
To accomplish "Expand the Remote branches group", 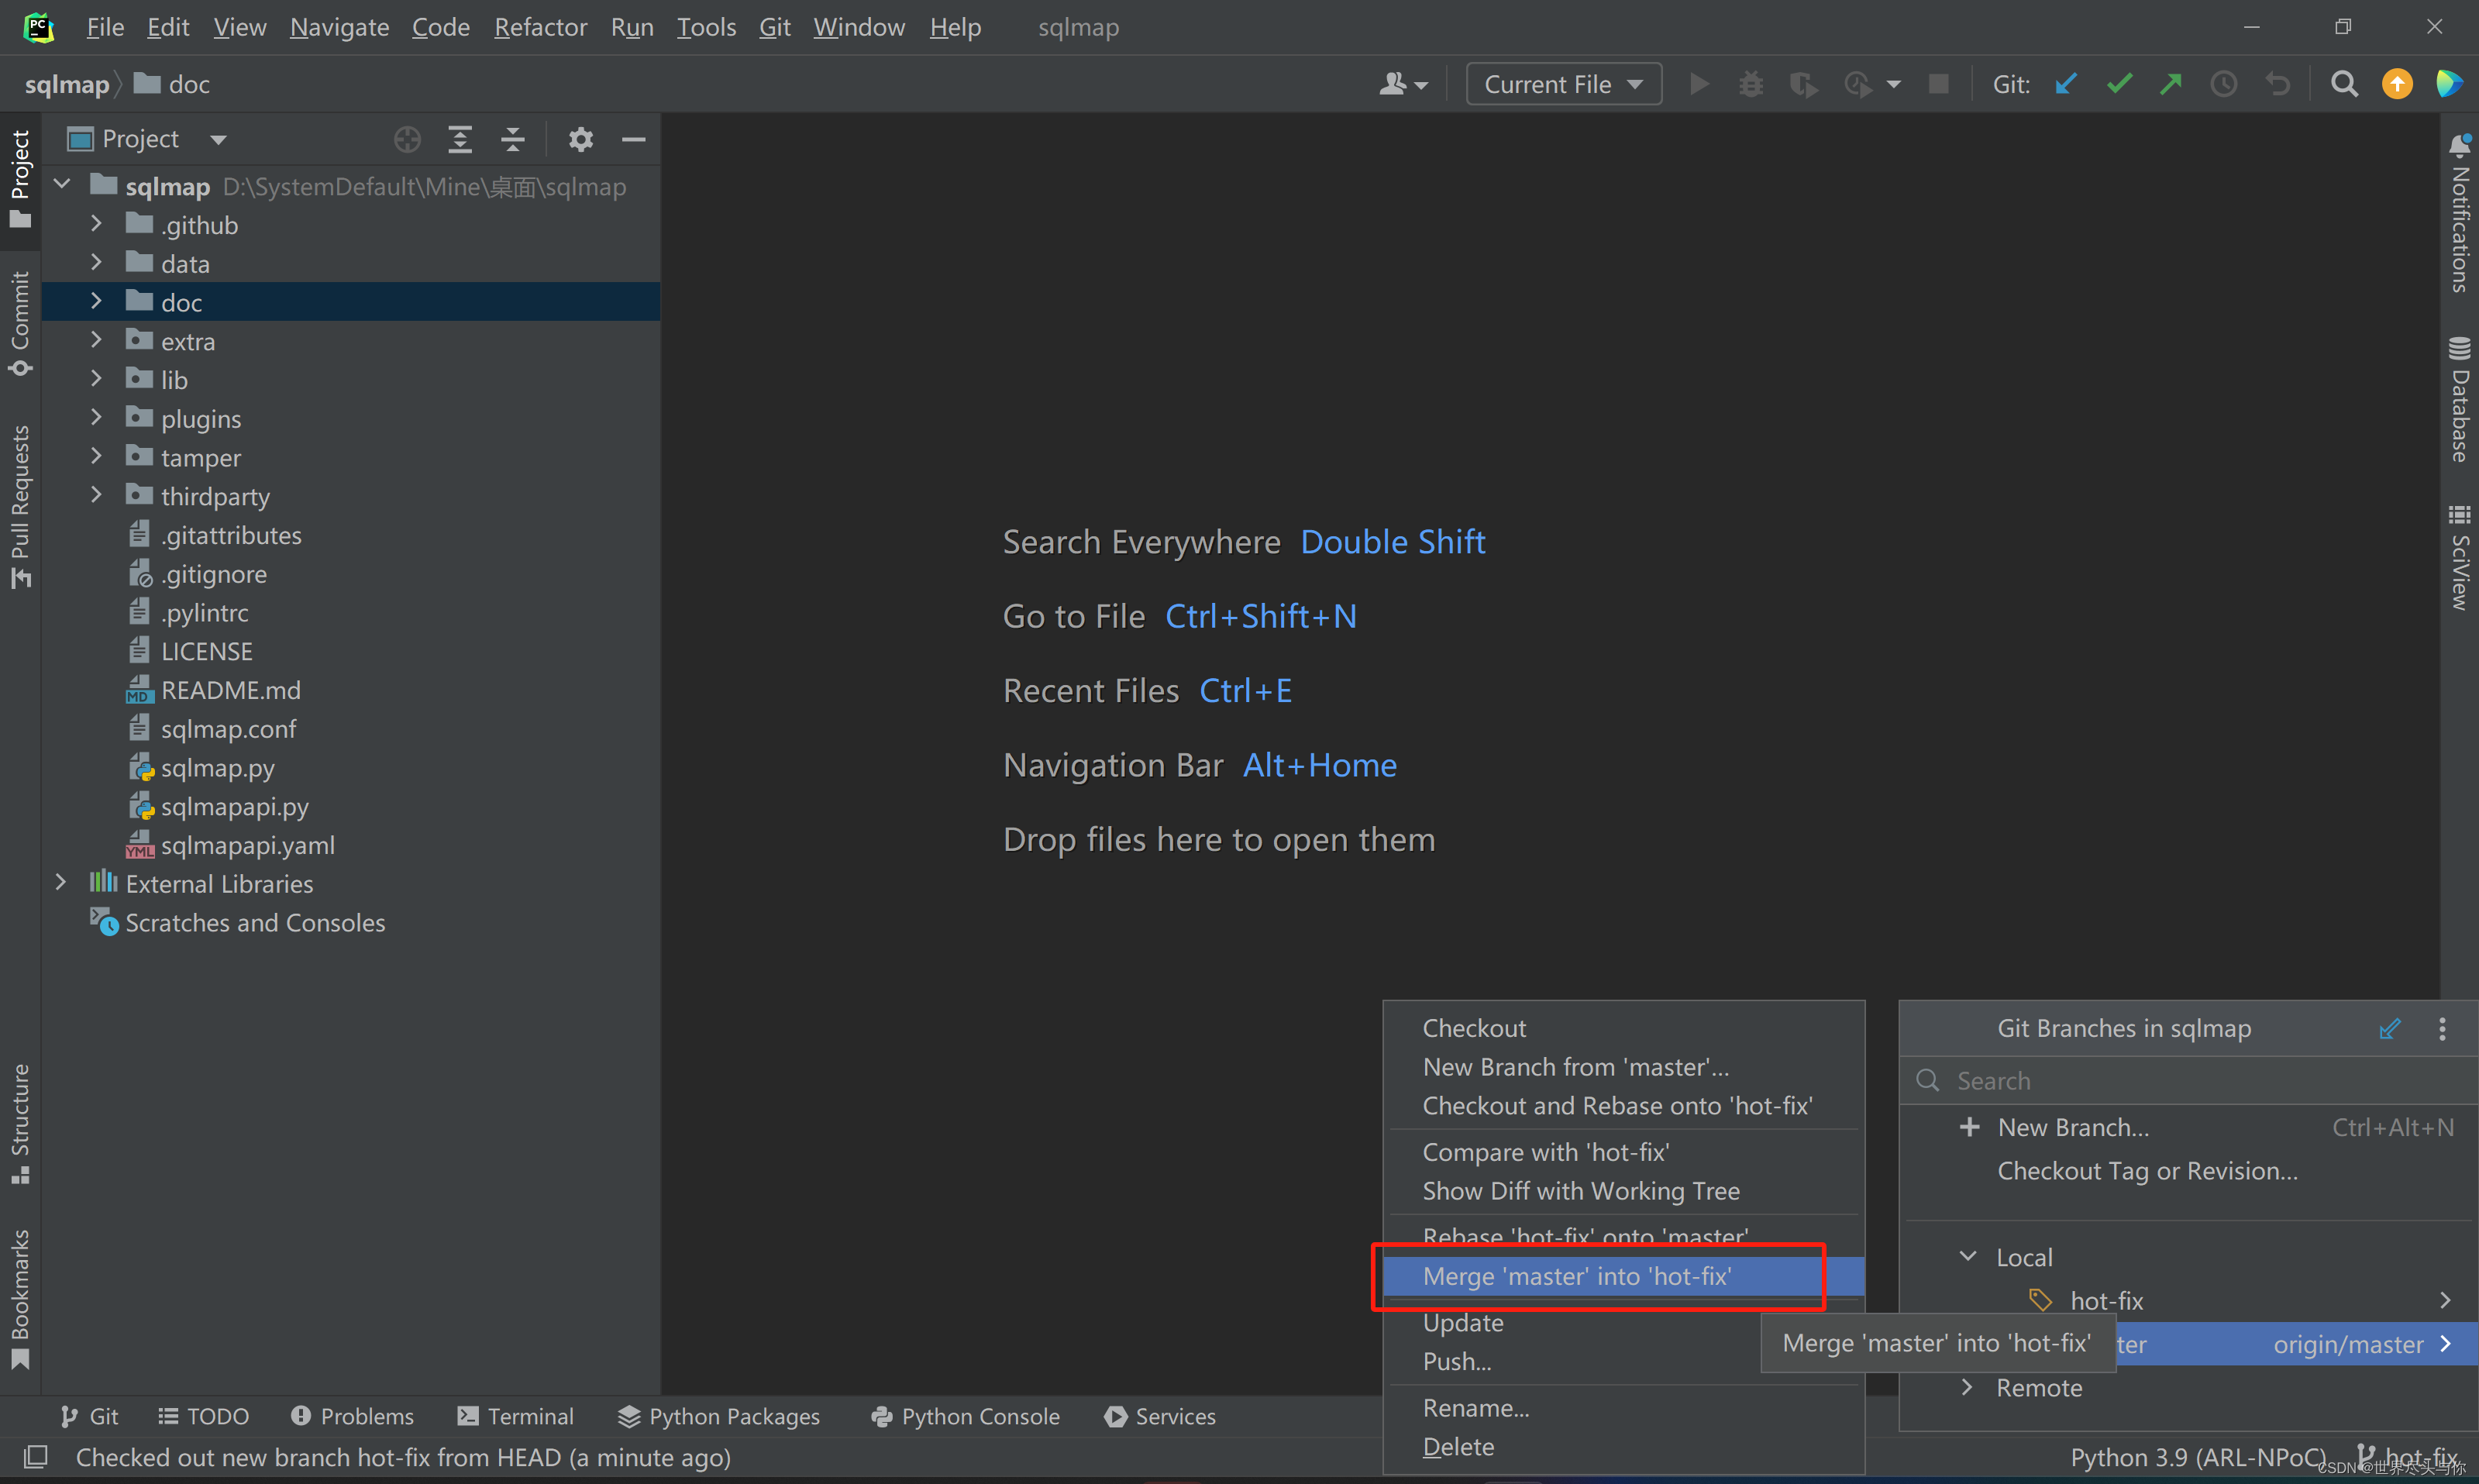I will tap(1967, 1387).
